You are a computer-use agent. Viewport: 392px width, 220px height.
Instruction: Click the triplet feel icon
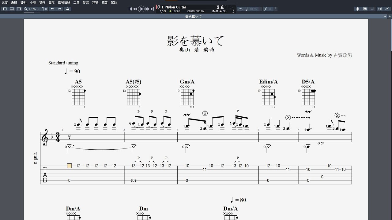tap(215, 11)
